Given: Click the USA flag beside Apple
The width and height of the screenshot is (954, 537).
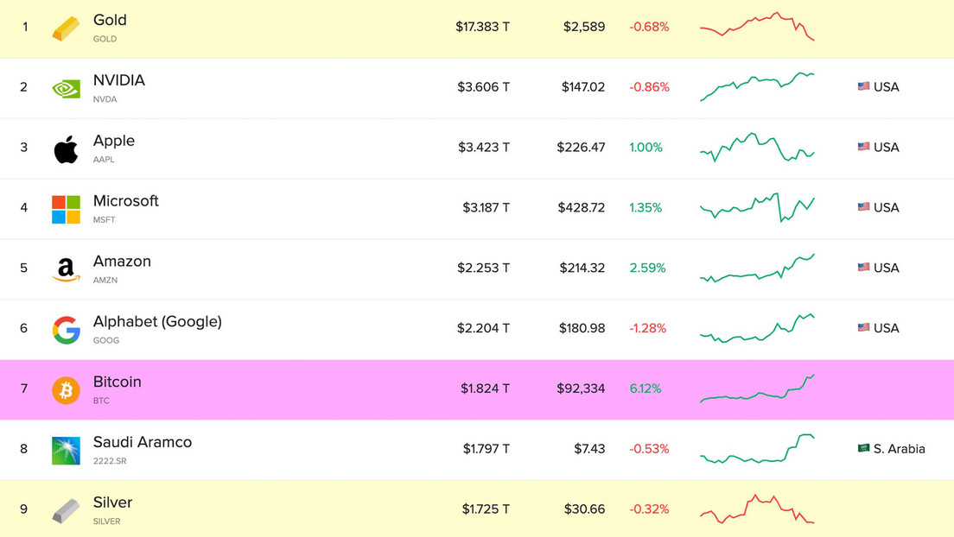Looking at the screenshot, I should pyautogui.click(x=863, y=147).
